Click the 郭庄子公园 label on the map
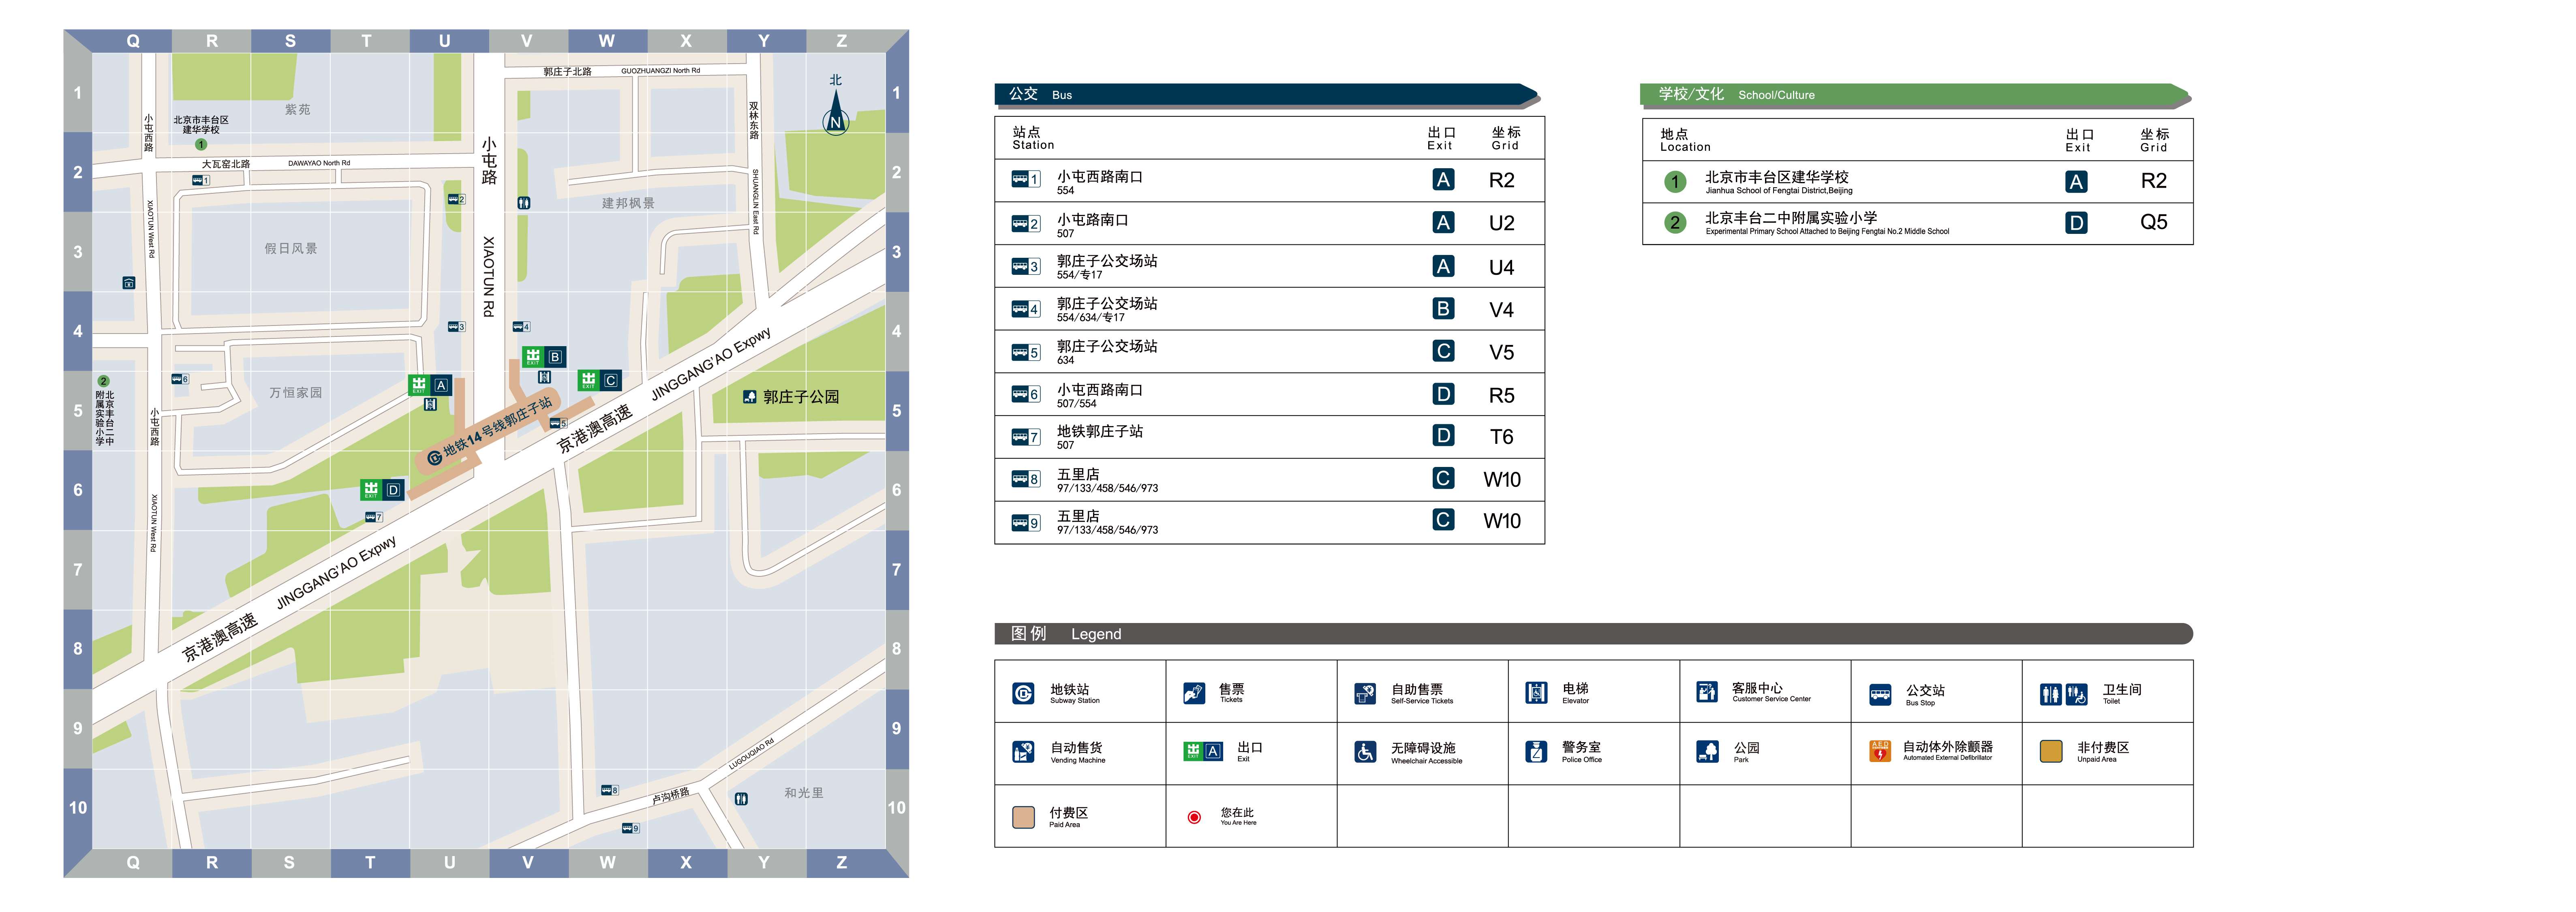Screen dimensions: 2576x912 (x=801, y=397)
